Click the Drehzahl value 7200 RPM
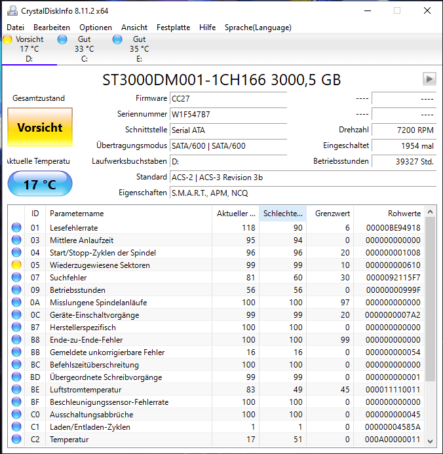The height and width of the screenshot is (454, 443). point(404,130)
